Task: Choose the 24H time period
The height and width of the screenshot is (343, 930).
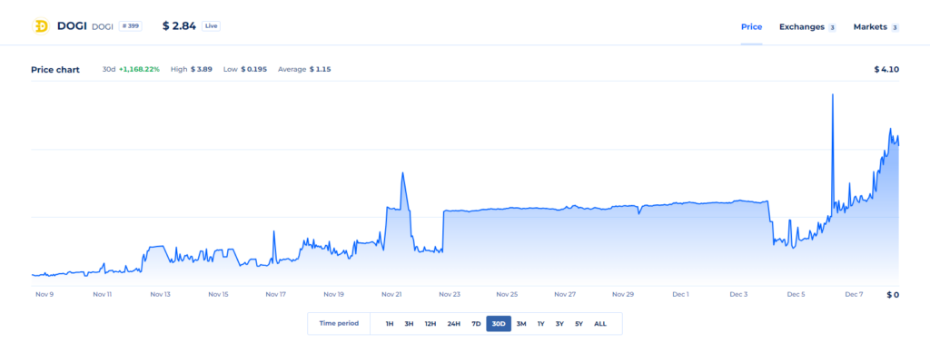Action: click(x=454, y=323)
